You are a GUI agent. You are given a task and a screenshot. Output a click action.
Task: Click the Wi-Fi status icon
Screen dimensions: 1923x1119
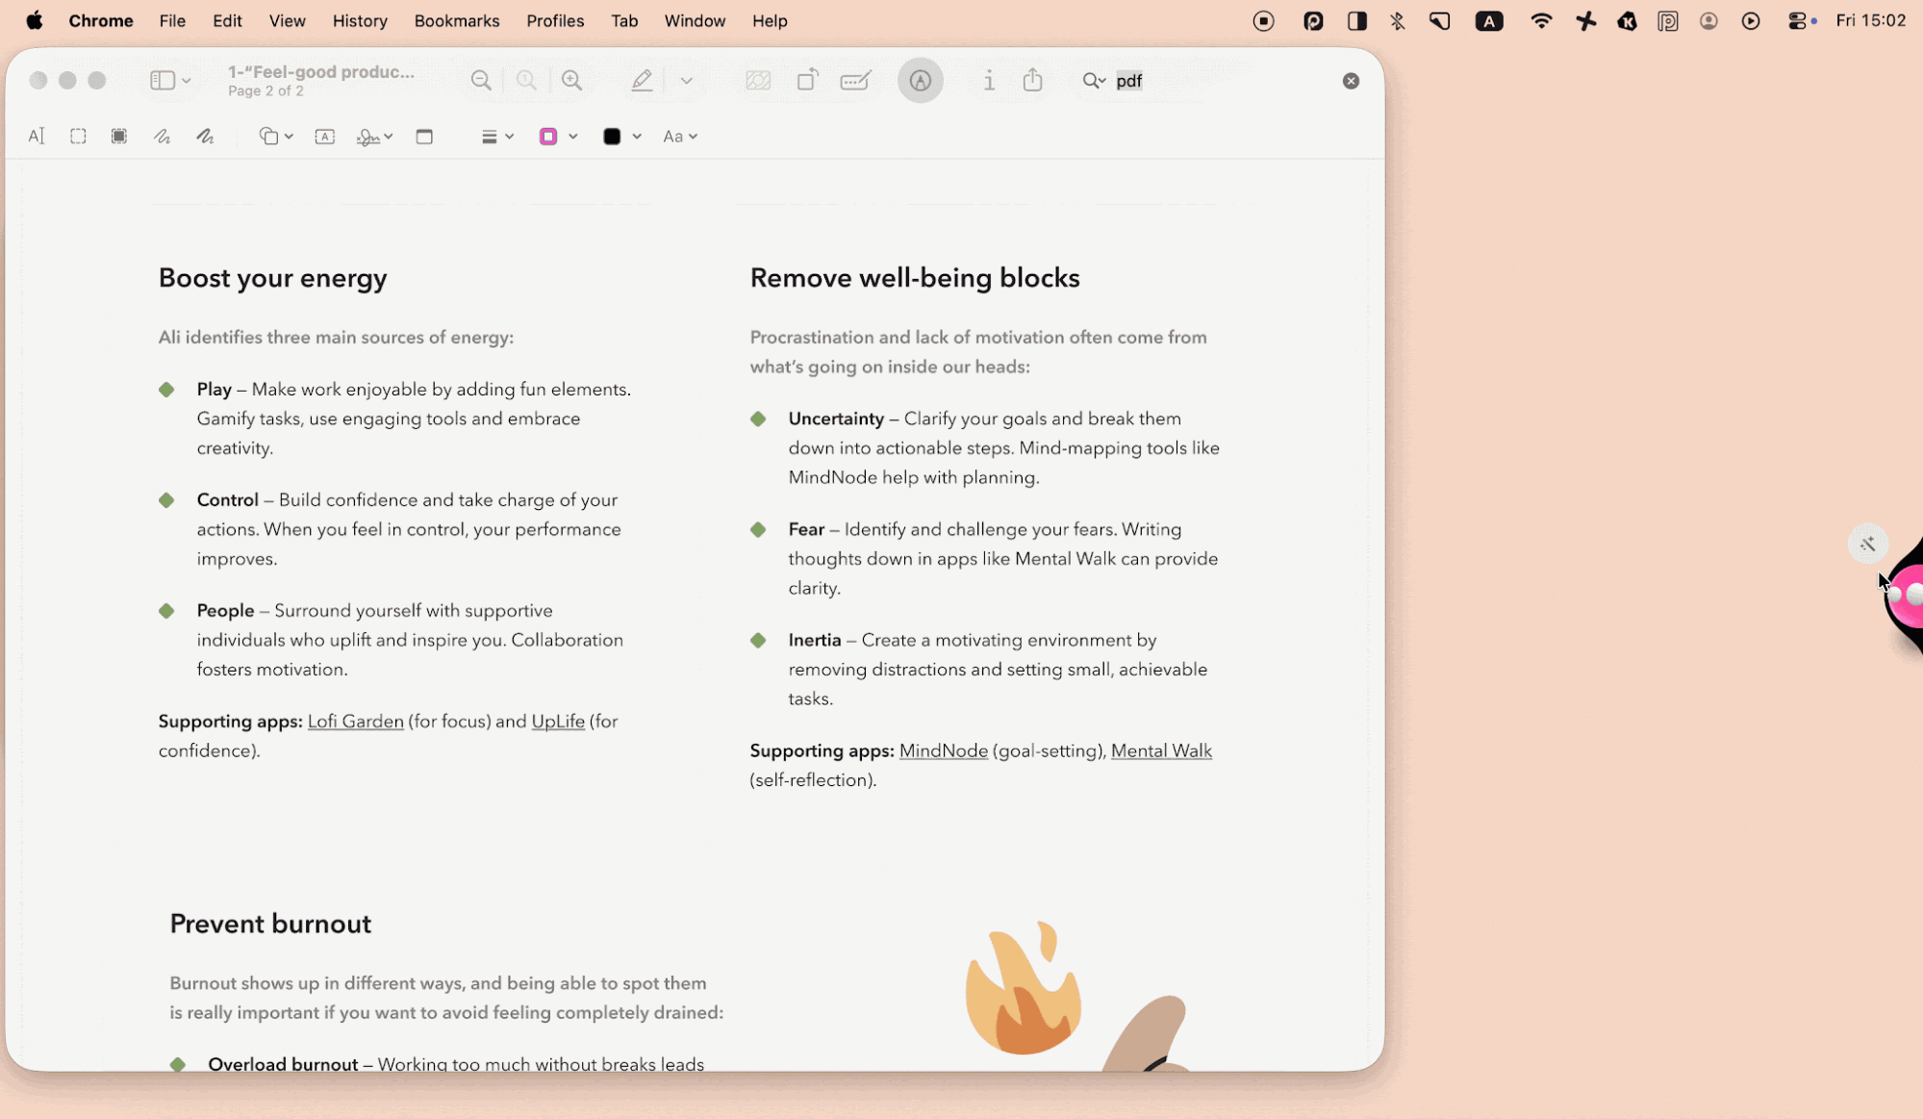pyautogui.click(x=1541, y=21)
